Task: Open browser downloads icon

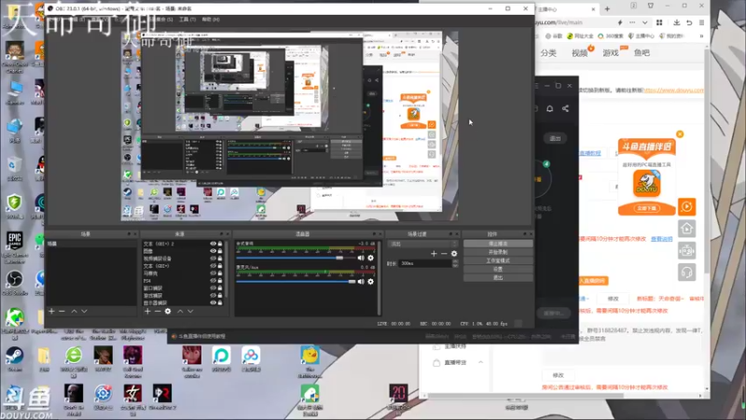Action: 677,22
